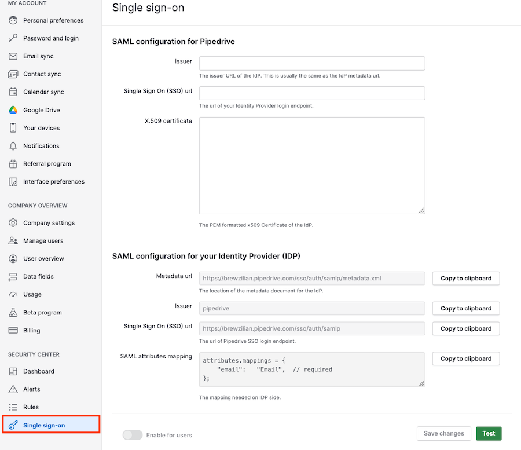Click the Issuer input field

point(311,63)
